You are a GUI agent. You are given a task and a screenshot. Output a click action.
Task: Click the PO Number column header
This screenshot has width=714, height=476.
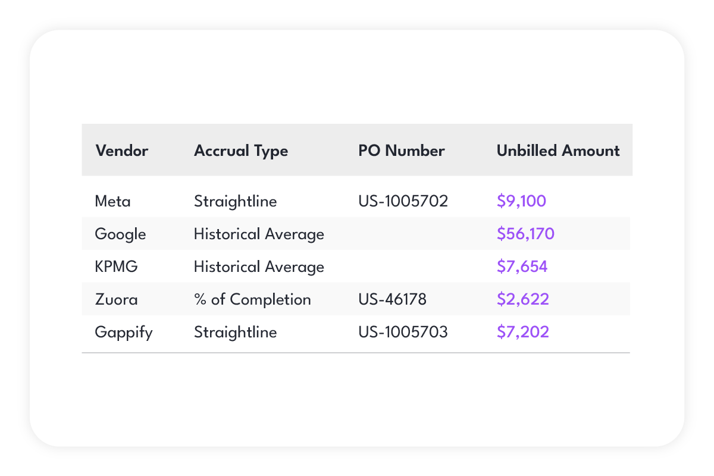tap(401, 151)
